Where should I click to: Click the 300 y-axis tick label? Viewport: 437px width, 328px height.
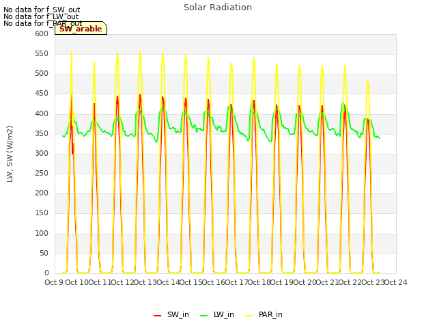(x=42, y=153)
